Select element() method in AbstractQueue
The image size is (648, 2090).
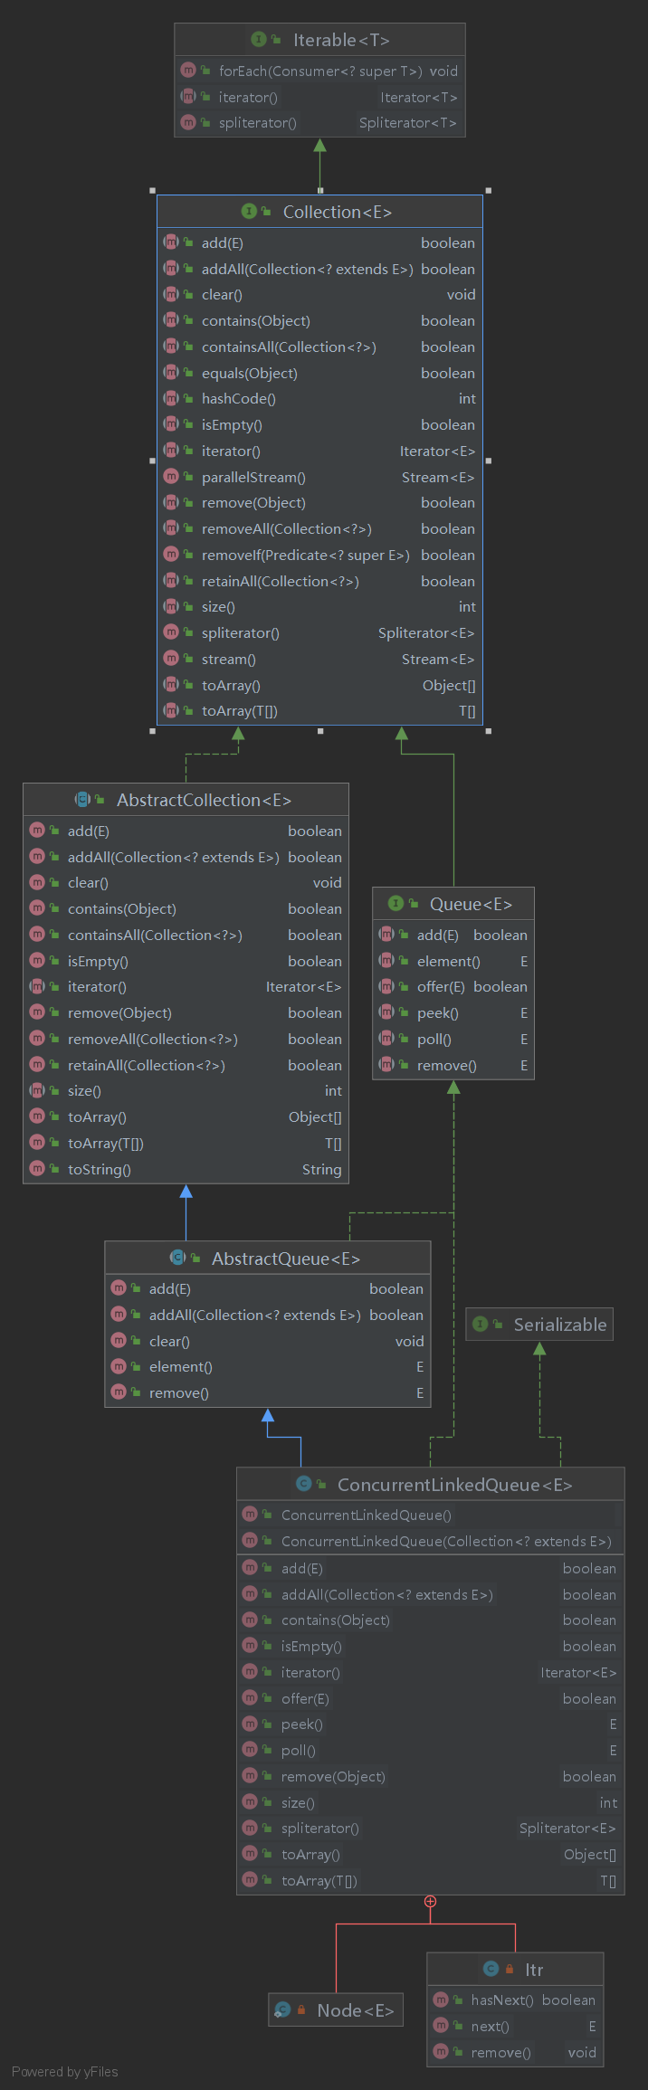tap(268, 1367)
